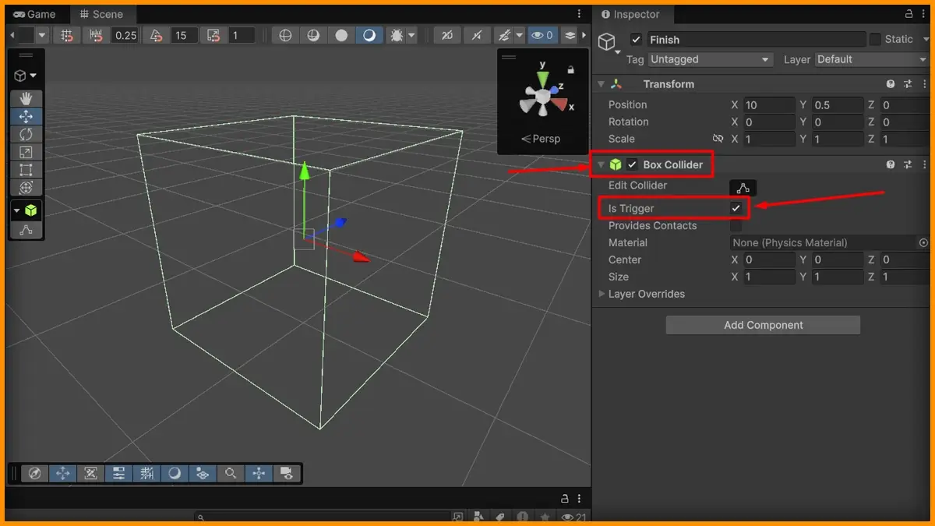Select the Transform tool
Screen dimensions: 935x526
coord(26,188)
